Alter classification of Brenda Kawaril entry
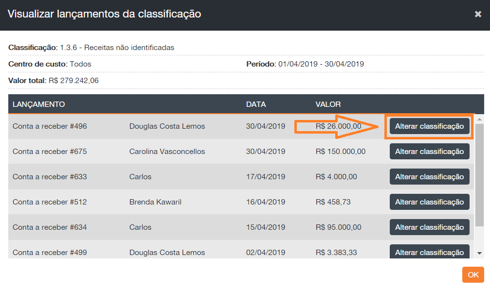The width and height of the screenshot is (490, 290). (x=429, y=202)
